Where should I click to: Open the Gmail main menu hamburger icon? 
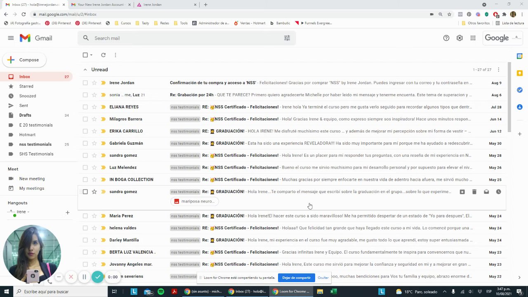(x=11, y=38)
